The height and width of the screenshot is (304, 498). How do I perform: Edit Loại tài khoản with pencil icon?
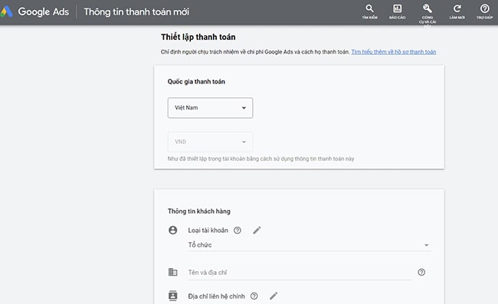pyautogui.click(x=257, y=230)
